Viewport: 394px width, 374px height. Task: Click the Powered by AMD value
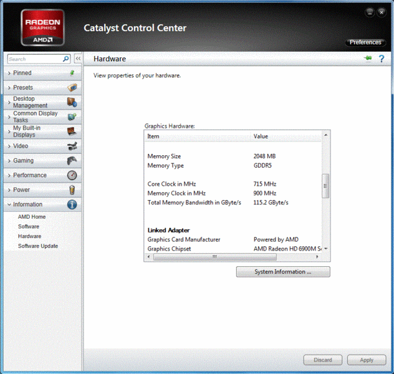(x=276, y=239)
